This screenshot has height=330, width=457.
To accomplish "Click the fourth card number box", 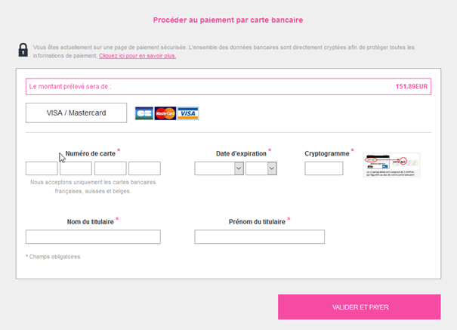I will click(x=144, y=168).
